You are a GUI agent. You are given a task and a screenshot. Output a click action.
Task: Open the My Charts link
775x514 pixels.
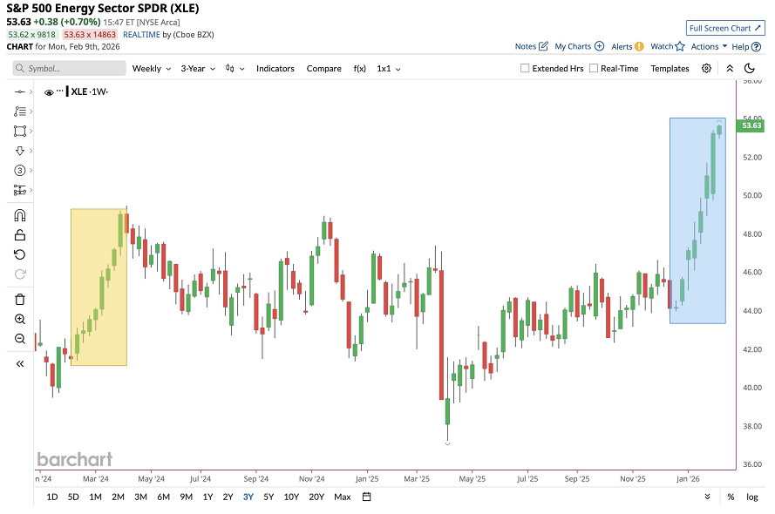[573, 46]
